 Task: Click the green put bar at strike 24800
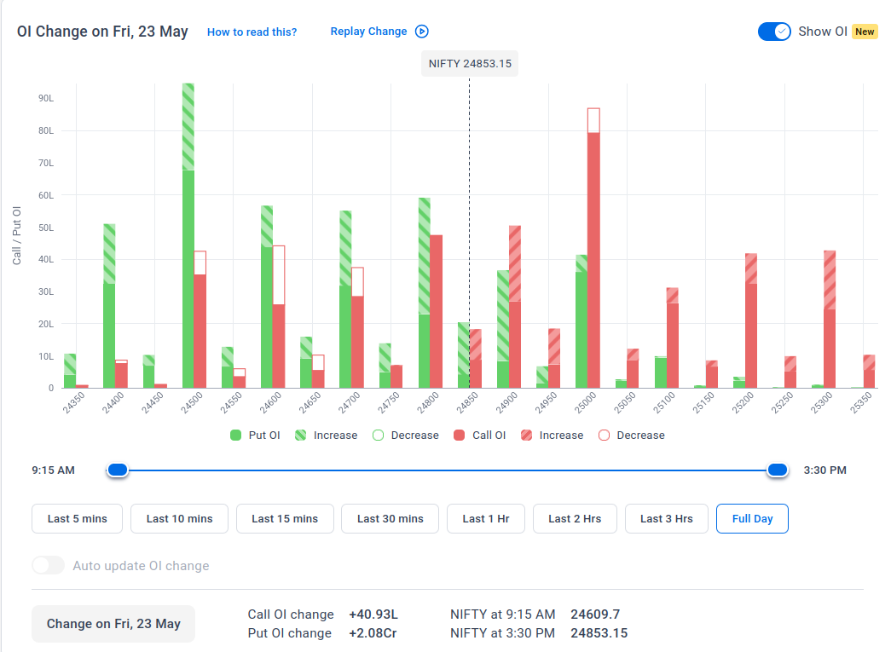coord(424,293)
